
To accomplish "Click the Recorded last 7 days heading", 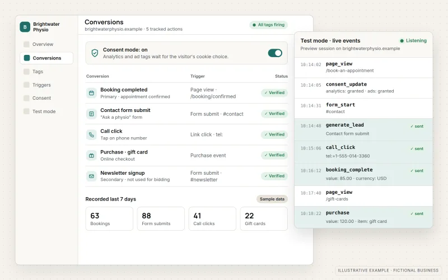I will tap(110, 199).
